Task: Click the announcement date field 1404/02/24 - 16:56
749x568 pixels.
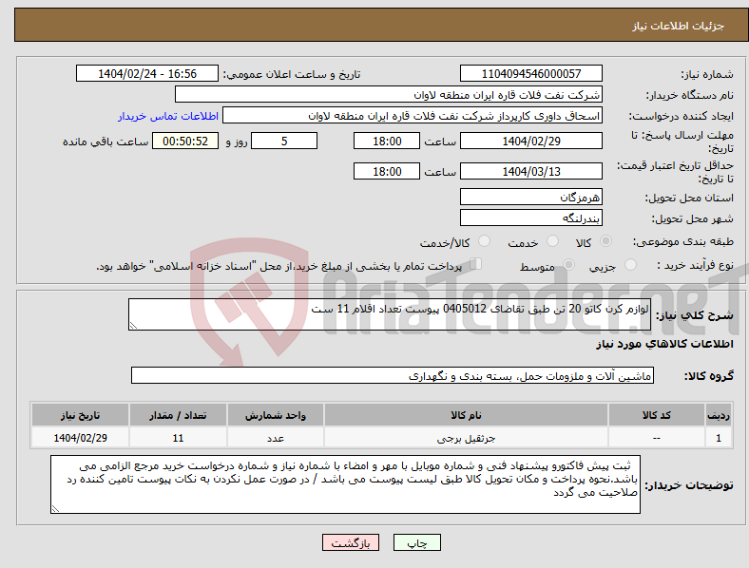Action: pos(147,73)
